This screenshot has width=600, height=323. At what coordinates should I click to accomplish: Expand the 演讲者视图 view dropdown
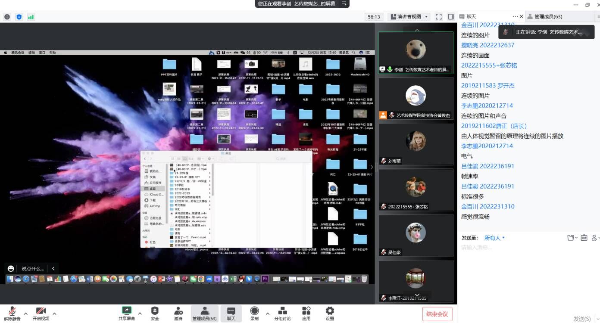click(409, 17)
